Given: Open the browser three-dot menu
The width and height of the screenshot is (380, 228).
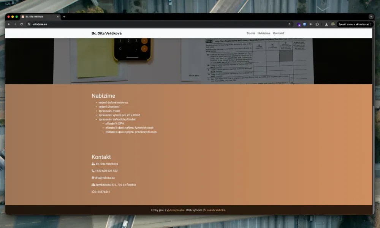Looking at the screenshot, I should coord(371,24).
